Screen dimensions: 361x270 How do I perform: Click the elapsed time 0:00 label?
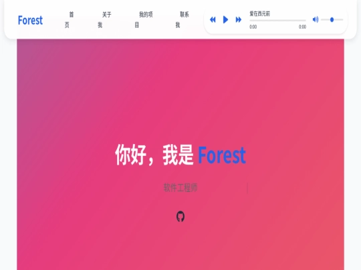click(253, 27)
